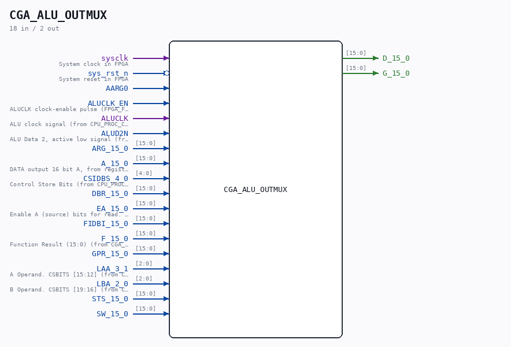Click the CSIDBS_4_0 port label
Image resolution: width=511 pixels, height=347 pixels.
106,178
